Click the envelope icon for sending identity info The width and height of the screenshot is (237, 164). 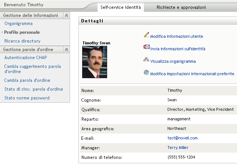tap(146, 47)
